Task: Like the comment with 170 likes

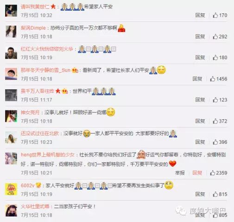Action: (215, 15)
